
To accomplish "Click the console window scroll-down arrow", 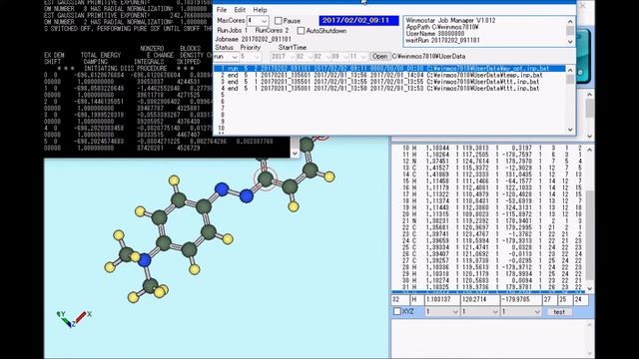I will 296,153.
